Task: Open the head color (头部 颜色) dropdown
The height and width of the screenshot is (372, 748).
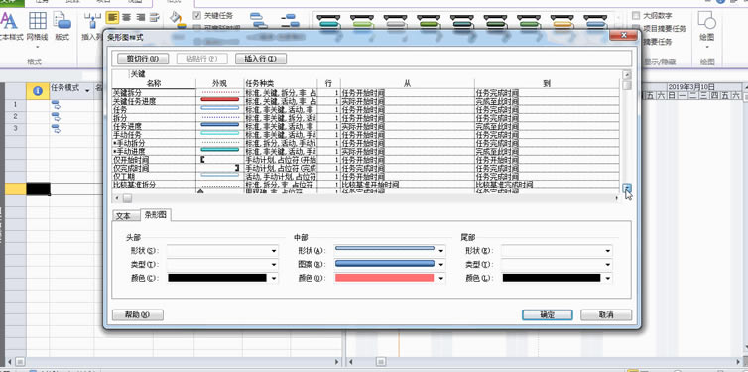Action: coord(274,278)
